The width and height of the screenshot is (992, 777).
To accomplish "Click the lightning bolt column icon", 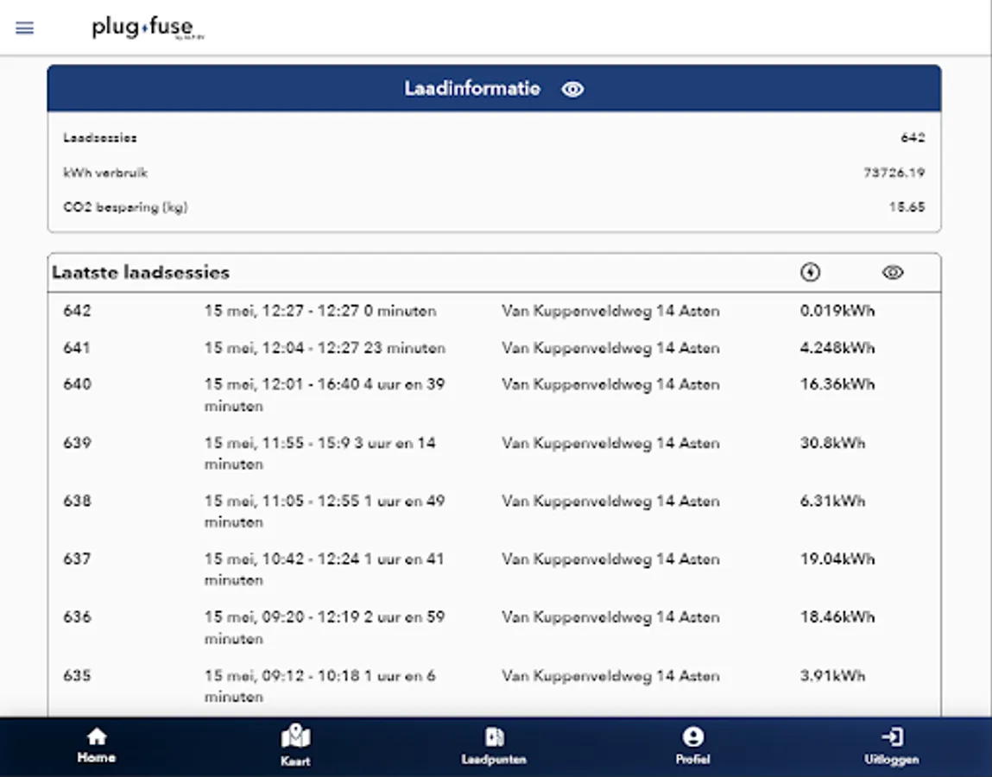I will pyautogui.click(x=811, y=273).
